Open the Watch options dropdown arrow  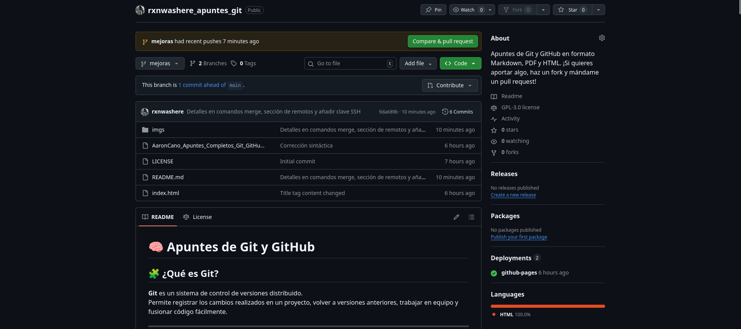[x=490, y=10]
